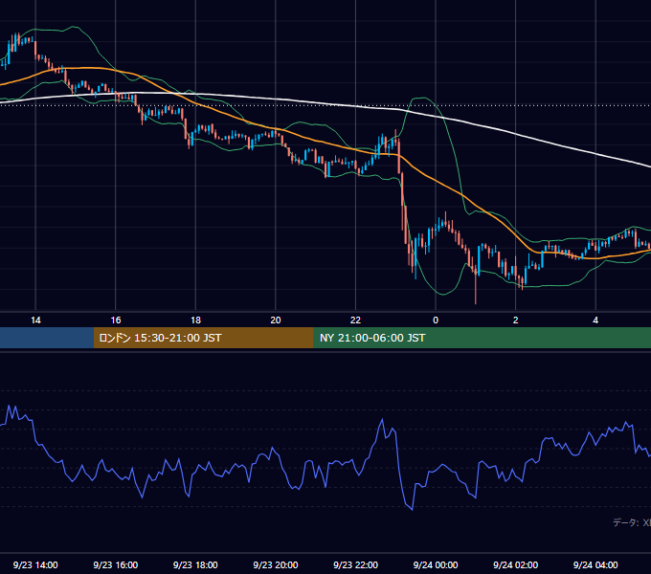Click the 9/24 00:00 label on oscillator axis

436,564
